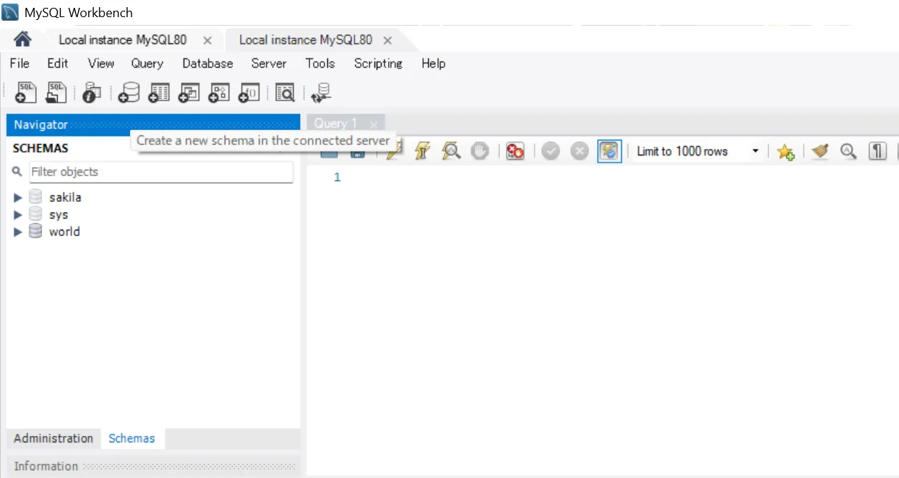Image resolution: width=899 pixels, height=478 pixels.
Task: Toggle display of invisible characters
Action: [x=878, y=151]
